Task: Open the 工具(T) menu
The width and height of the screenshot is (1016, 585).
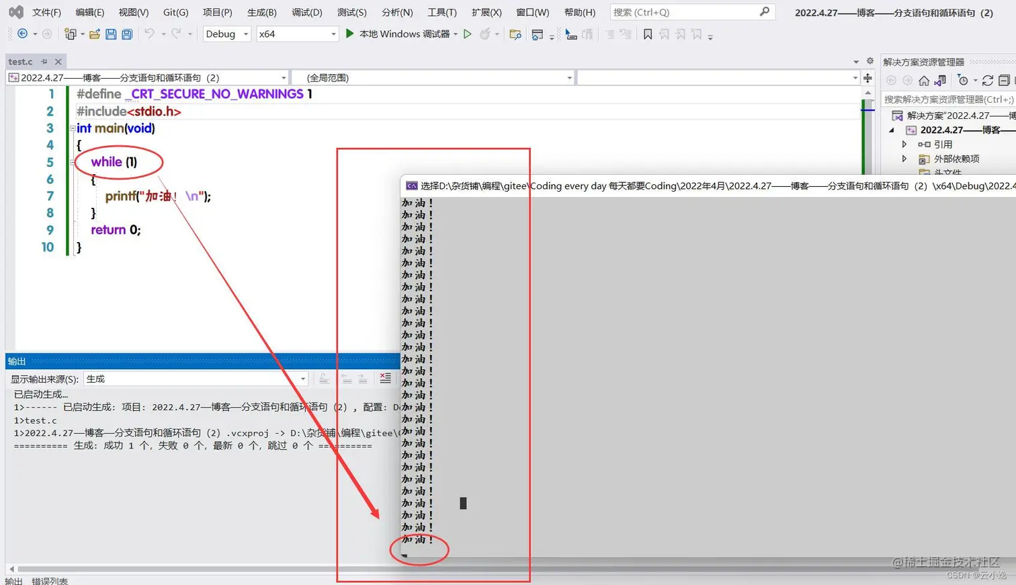Action: click(442, 12)
